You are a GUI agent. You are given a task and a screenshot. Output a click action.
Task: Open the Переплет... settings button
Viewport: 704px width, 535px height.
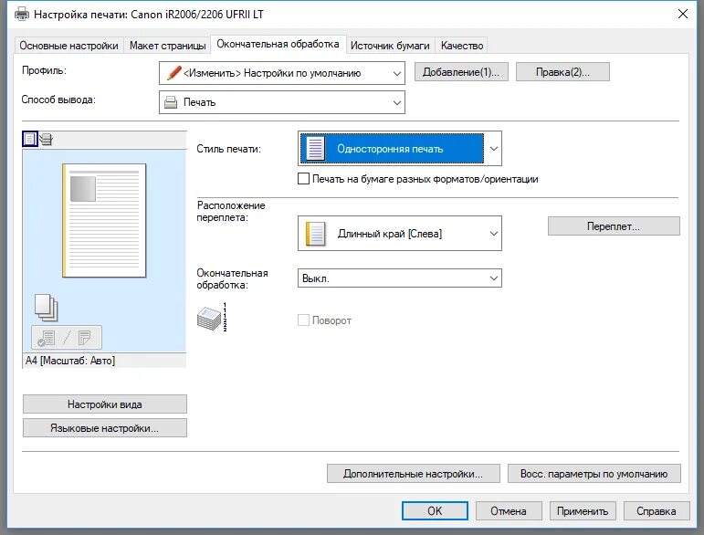point(614,226)
